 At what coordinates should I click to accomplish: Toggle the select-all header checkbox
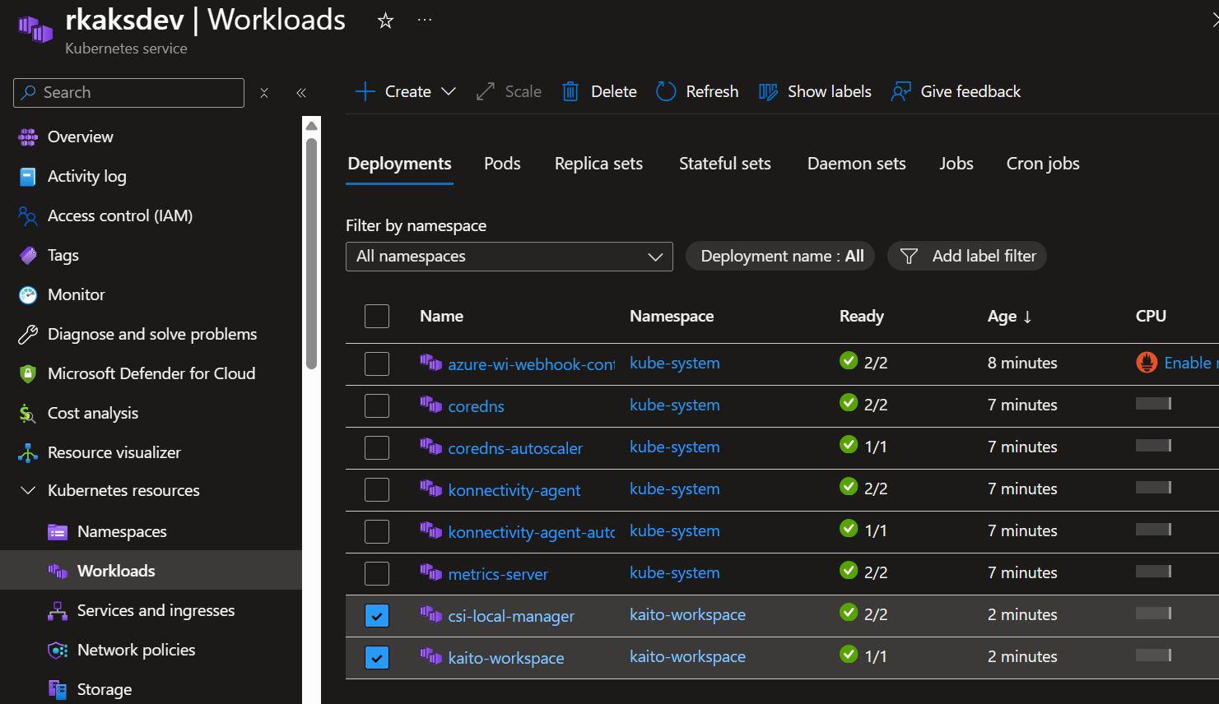click(x=377, y=316)
